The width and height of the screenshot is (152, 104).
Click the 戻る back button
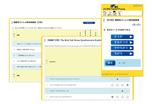coord(110,63)
